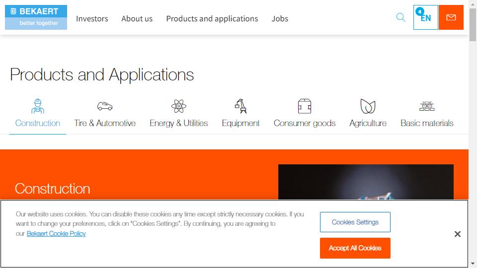Click the page vertical scrollbar thumb

click(x=473, y=24)
